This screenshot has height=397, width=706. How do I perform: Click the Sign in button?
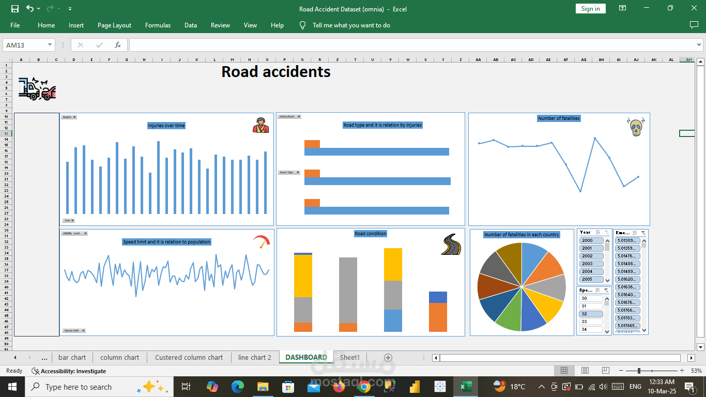590,8
